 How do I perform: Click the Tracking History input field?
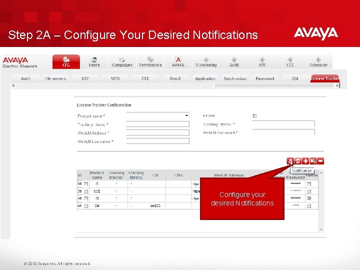tap(158, 124)
